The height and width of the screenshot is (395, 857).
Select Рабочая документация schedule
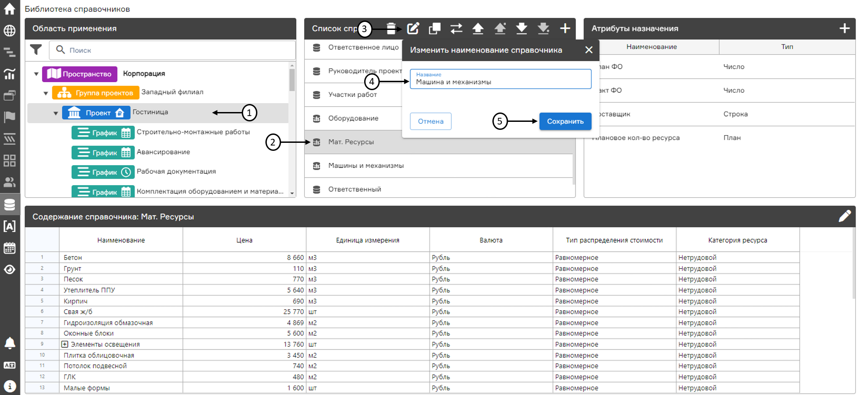[x=176, y=171]
